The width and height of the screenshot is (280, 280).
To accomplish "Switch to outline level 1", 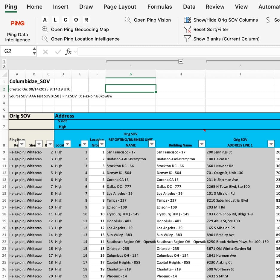I will point(4,61).
